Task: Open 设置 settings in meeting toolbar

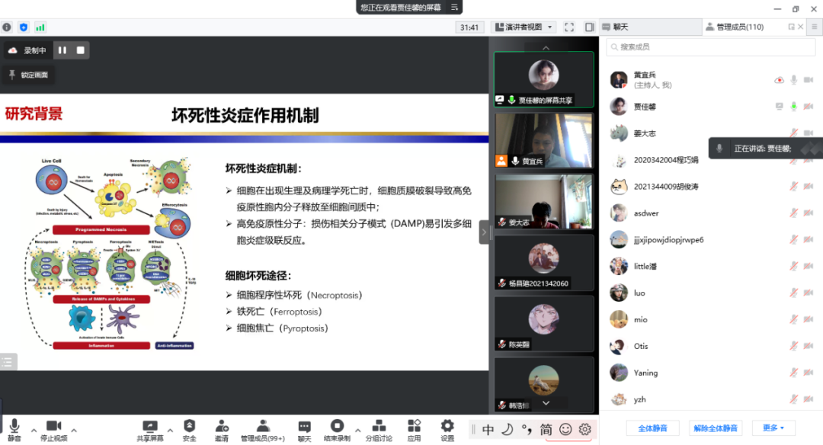Action: 447,427
